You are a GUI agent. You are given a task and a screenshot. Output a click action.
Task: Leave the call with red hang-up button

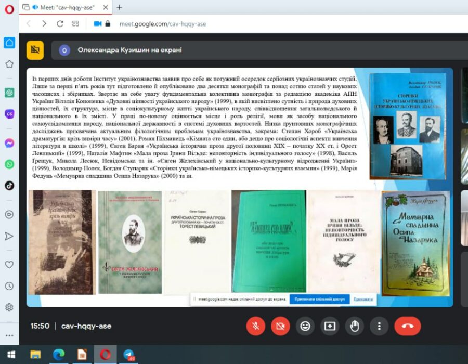[407, 326]
